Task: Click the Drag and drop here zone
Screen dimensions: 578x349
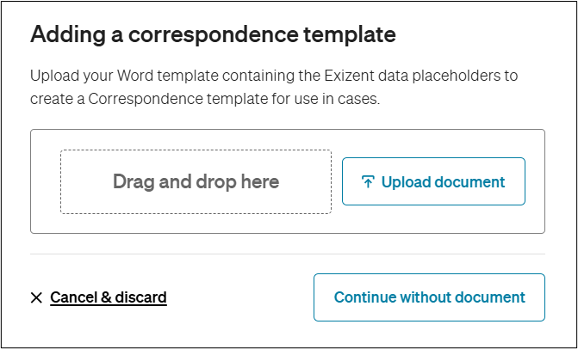Action: 196,181
